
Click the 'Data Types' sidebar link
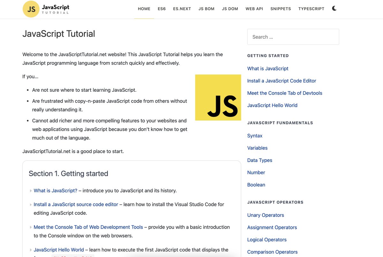[259, 160]
